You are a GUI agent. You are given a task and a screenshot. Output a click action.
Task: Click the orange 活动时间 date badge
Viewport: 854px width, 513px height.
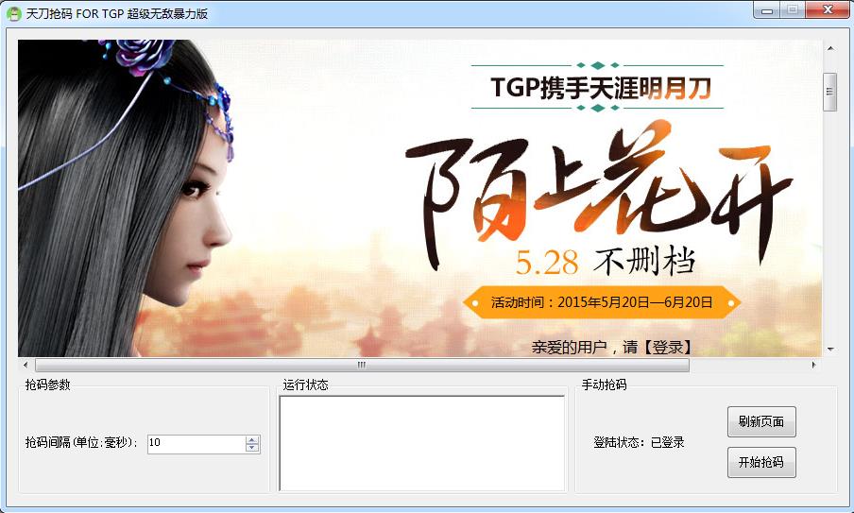click(x=602, y=303)
